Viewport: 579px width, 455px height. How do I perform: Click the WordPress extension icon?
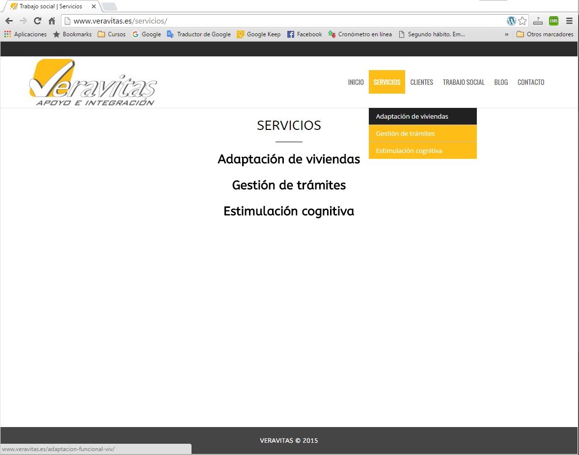click(x=511, y=21)
